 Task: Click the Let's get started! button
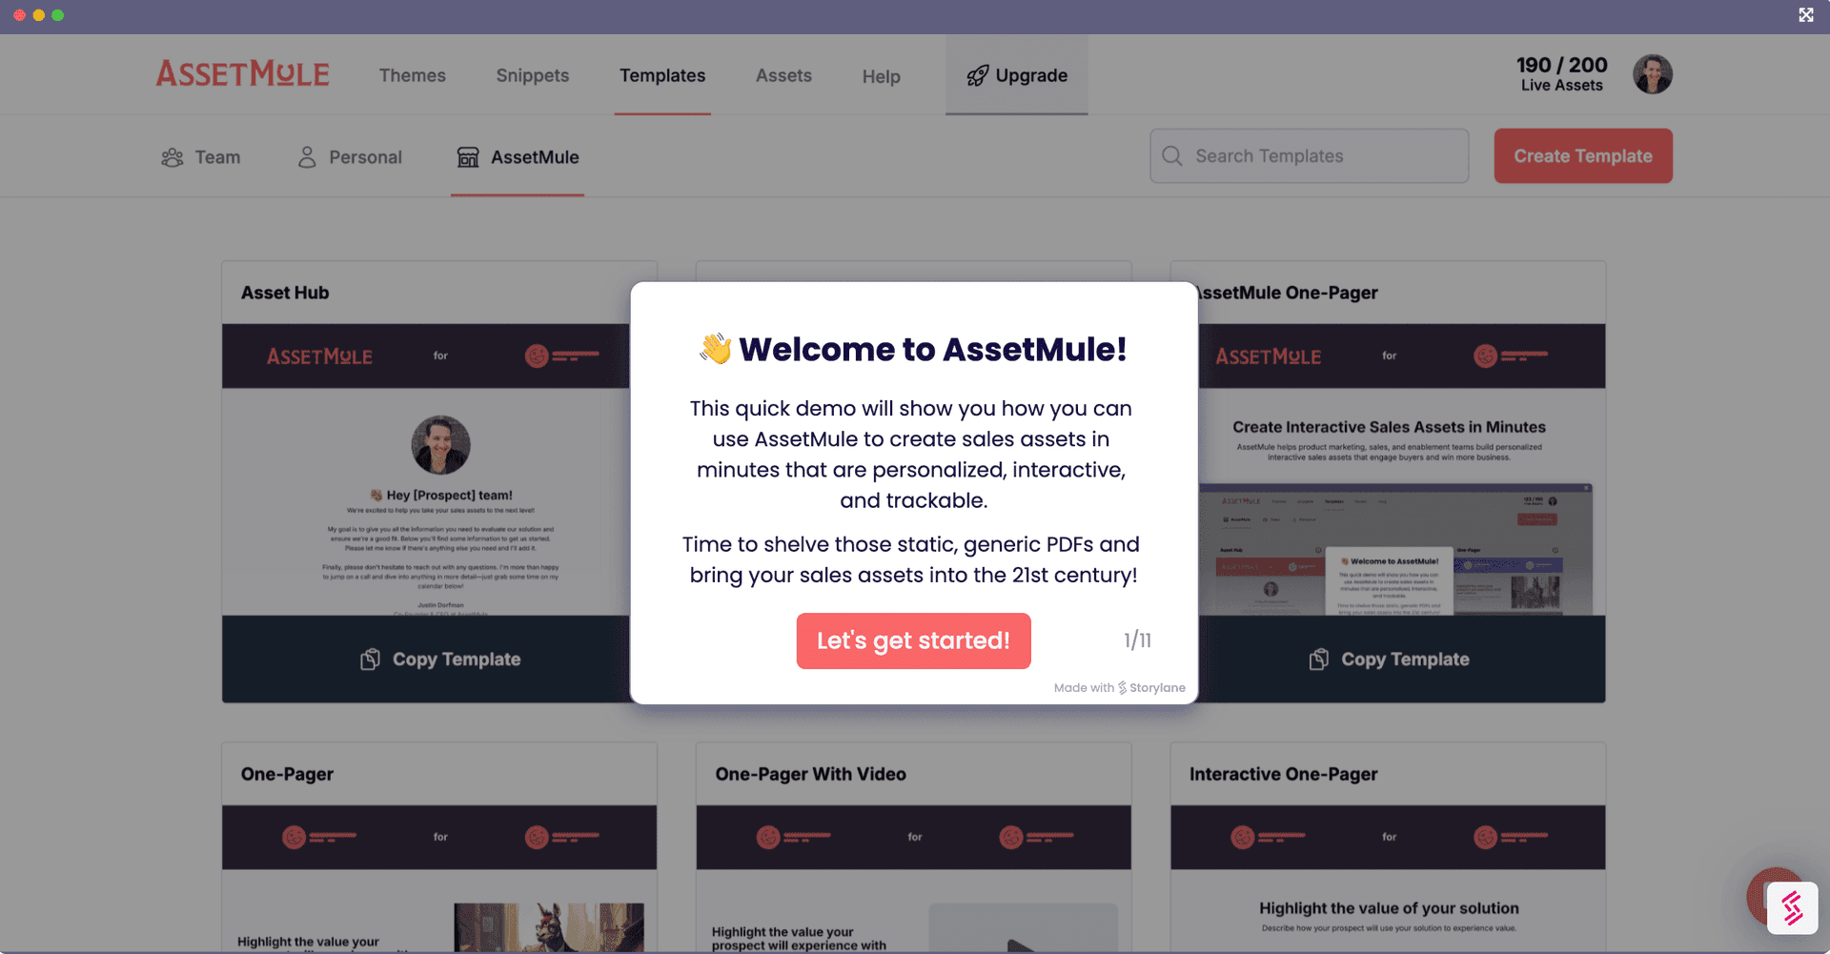(913, 640)
